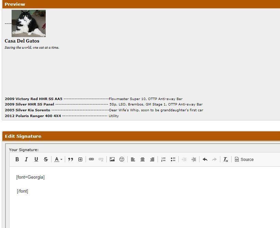The image size is (280, 228).
Task: Align text right
Action: (152, 159)
